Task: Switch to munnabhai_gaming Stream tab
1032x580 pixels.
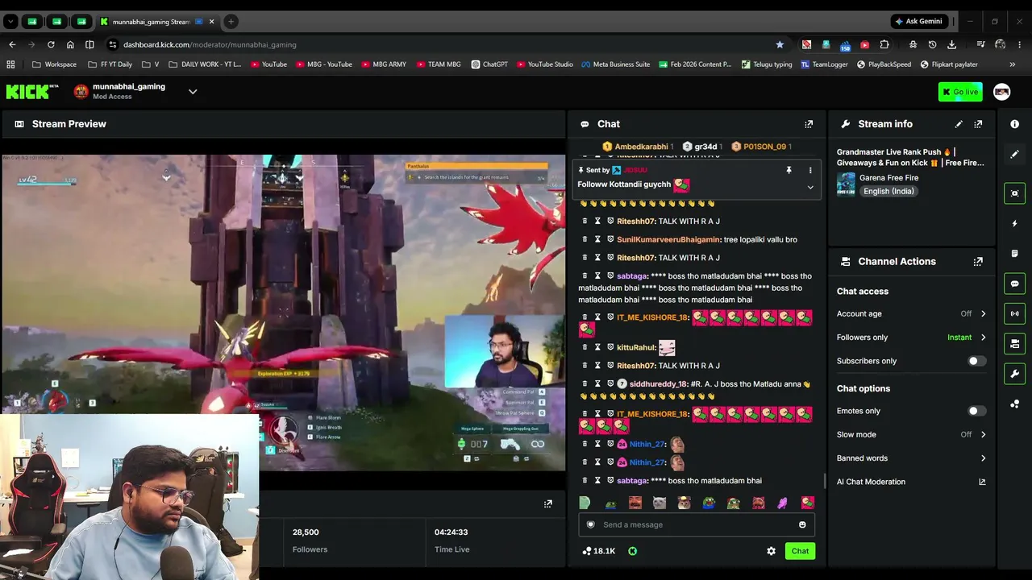Action: tap(157, 22)
